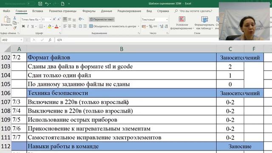Toggle middle vertical alignment
Screen dimensions: 272x153
tap(70, 19)
